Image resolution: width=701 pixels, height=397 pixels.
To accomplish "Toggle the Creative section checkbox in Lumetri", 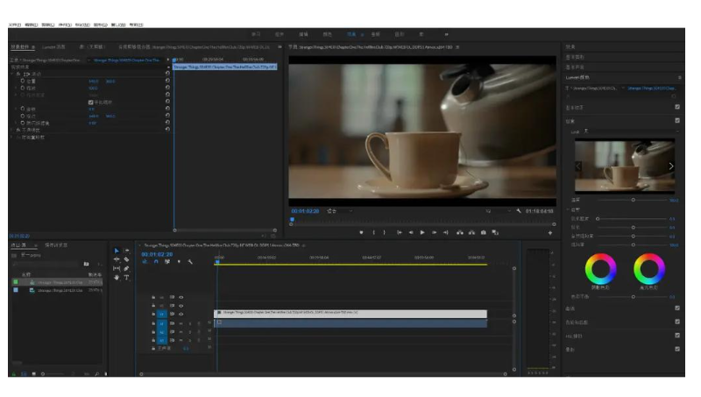I will pyautogui.click(x=677, y=121).
